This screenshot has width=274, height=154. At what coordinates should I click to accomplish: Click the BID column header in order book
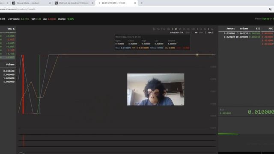[x=258, y=29]
